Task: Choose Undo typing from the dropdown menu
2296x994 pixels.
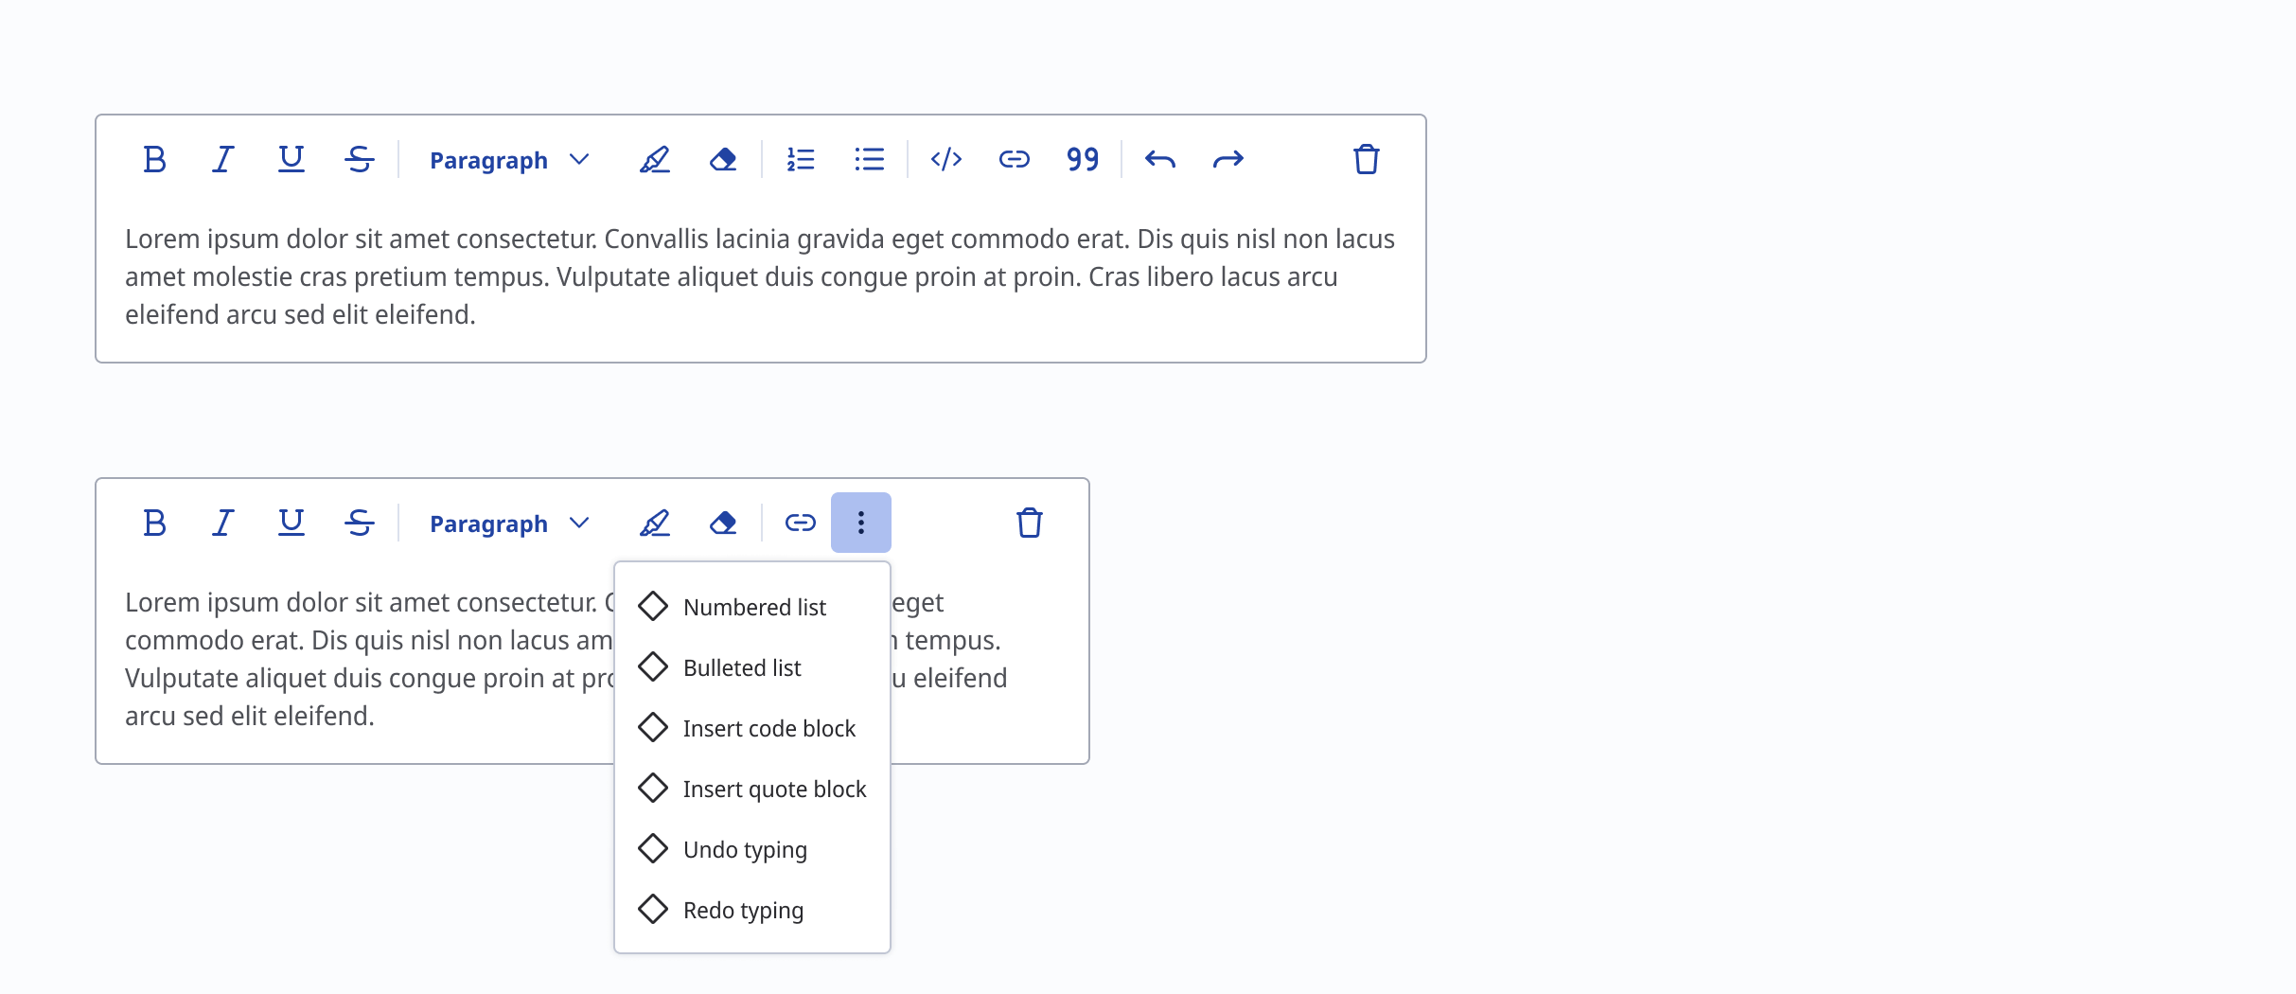Action: pos(745,849)
